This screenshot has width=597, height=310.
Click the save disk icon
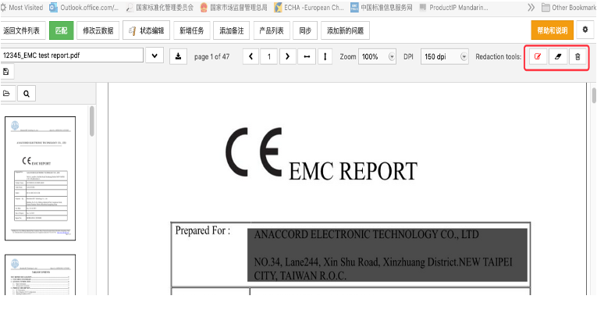6,72
